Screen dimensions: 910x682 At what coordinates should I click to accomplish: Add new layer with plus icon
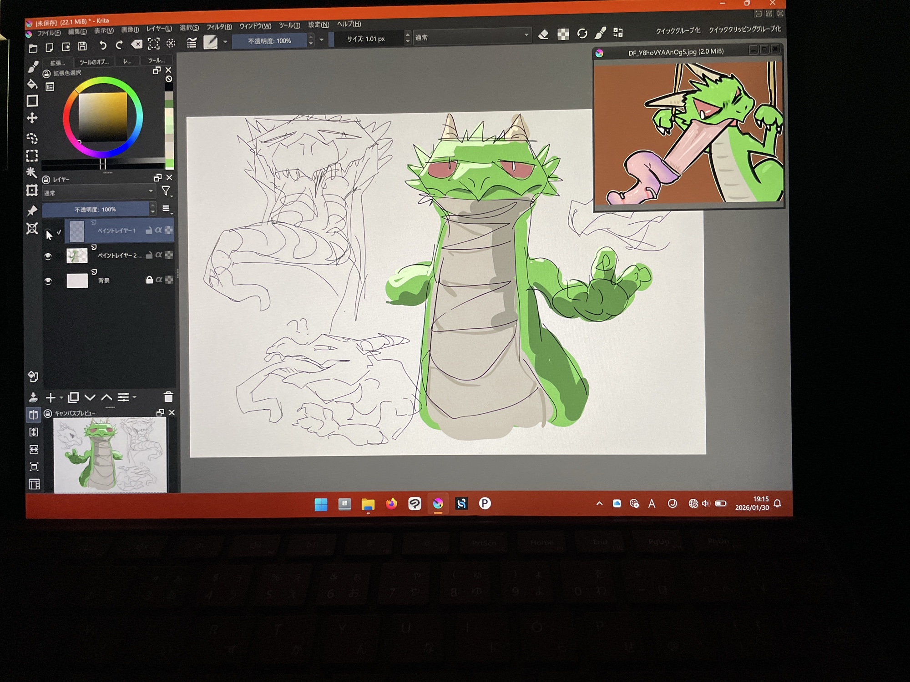(51, 398)
